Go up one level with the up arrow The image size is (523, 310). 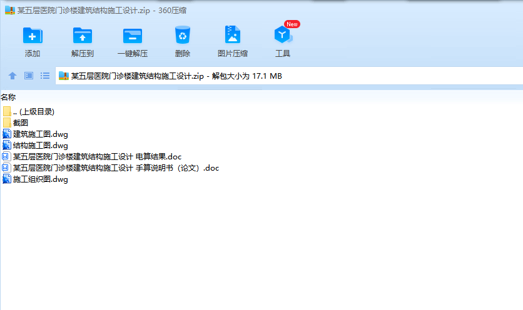coord(13,76)
